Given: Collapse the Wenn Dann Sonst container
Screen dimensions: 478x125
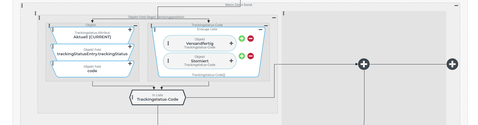Looking at the screenshot, I should 456,5.
